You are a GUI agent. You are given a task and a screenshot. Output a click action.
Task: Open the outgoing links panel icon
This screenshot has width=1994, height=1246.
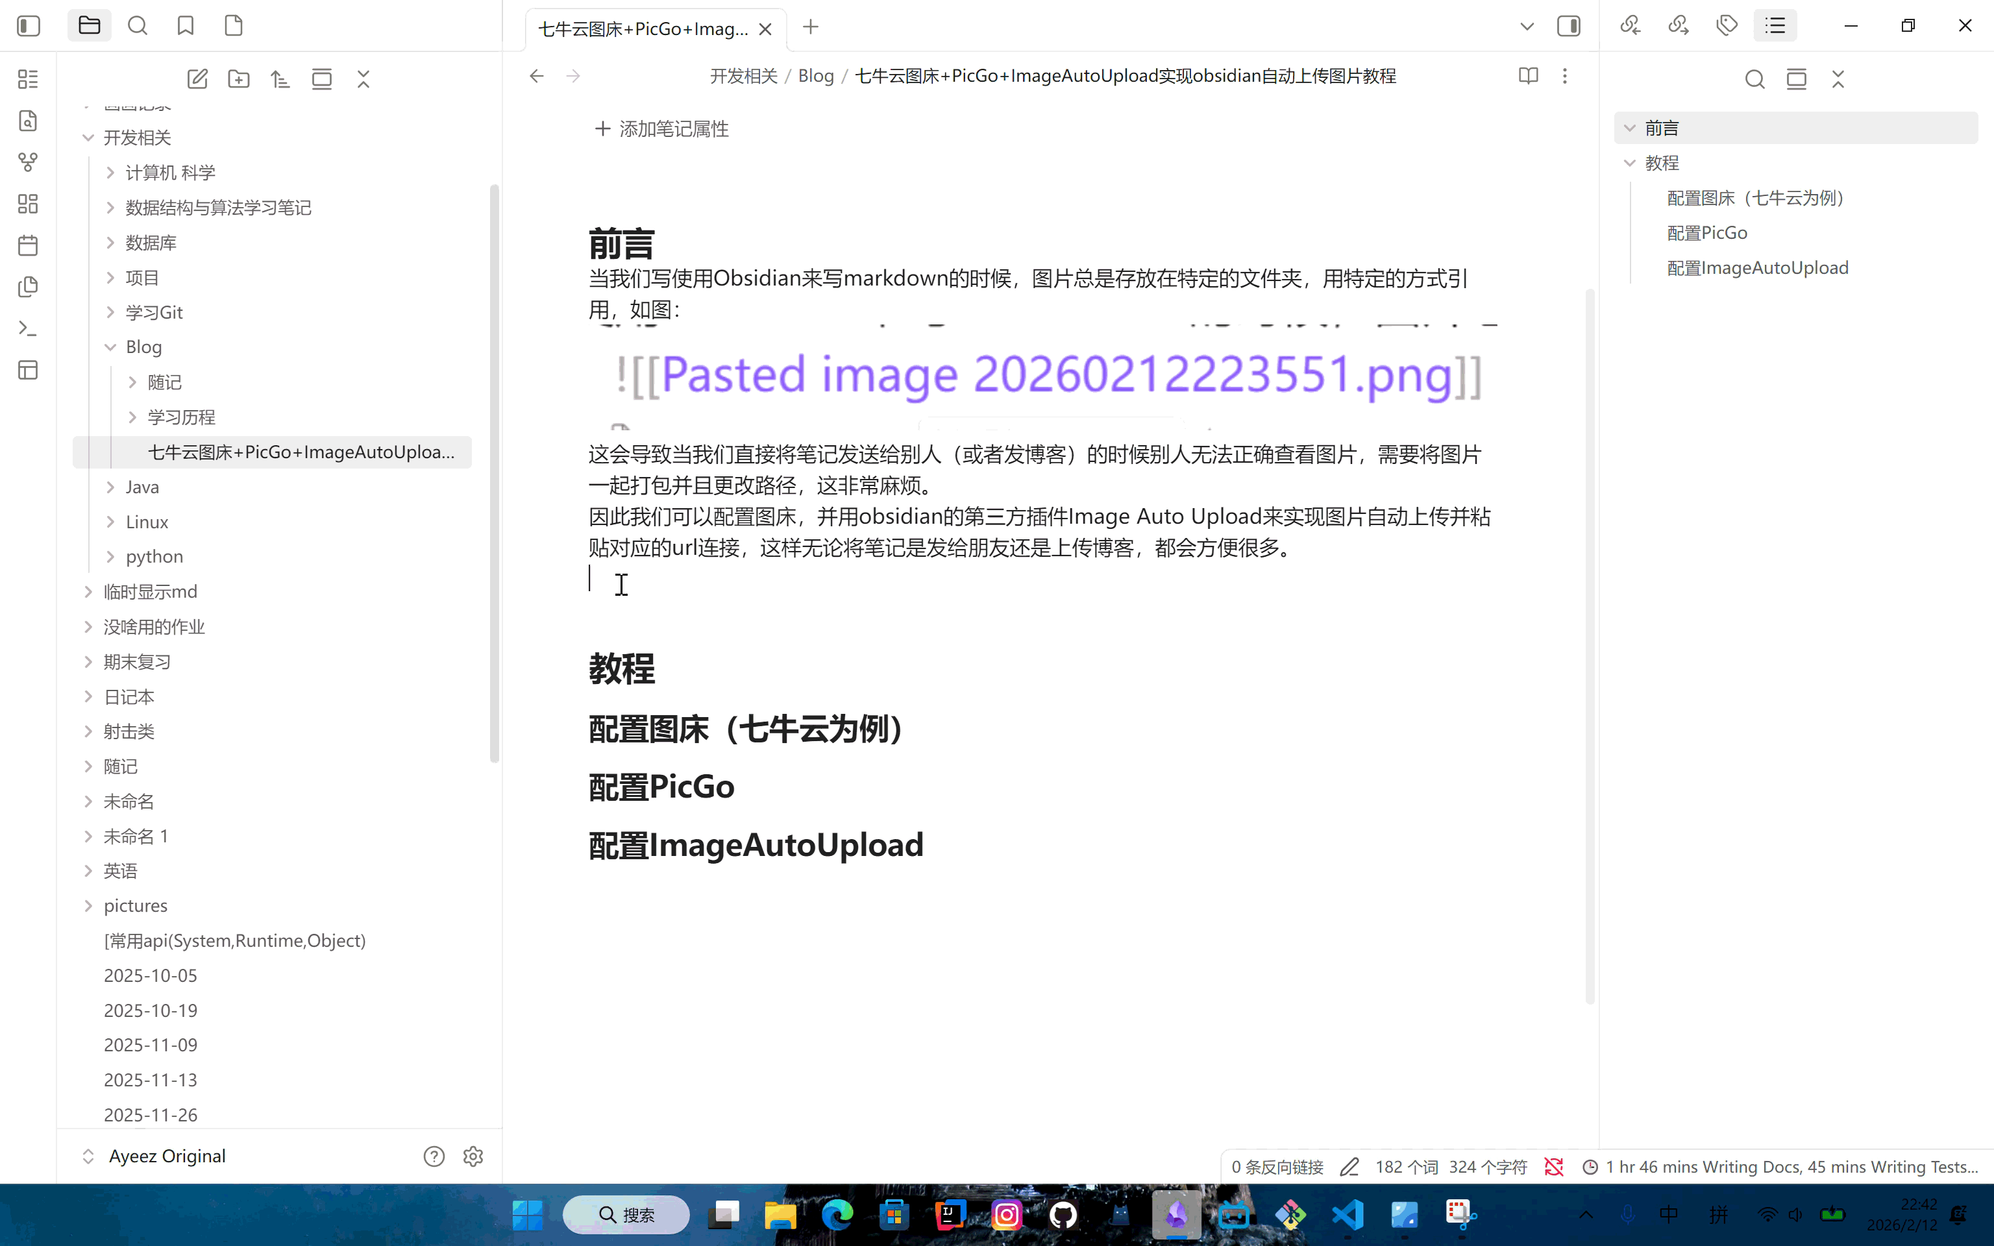point(1679,25)
